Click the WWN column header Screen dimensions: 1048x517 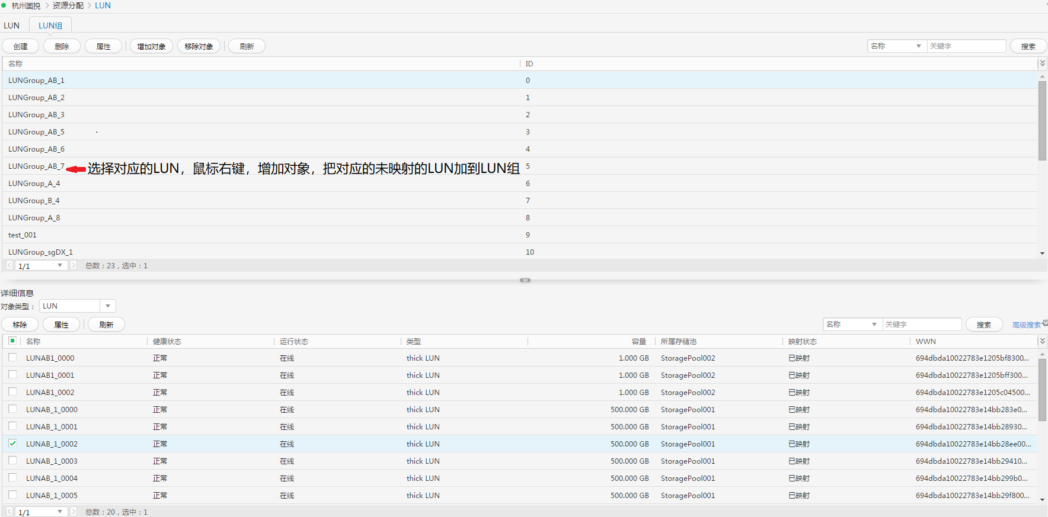click(926, 342)
